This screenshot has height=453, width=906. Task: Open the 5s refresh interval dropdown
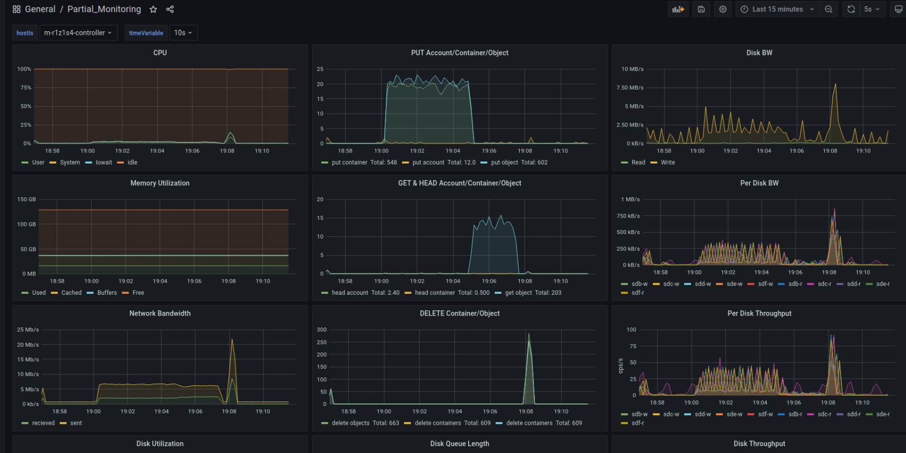tap(872, 9)
